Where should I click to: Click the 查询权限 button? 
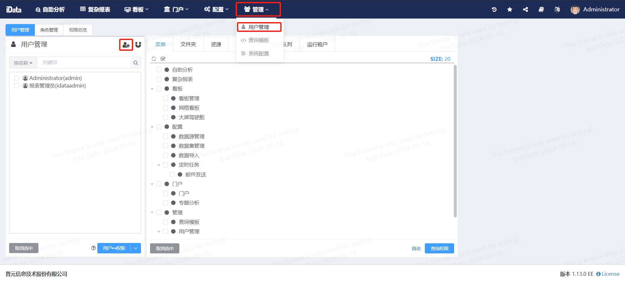click(x=439, y=249)
